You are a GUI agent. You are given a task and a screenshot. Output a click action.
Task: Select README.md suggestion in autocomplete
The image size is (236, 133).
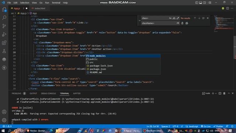tap(123, 72)
